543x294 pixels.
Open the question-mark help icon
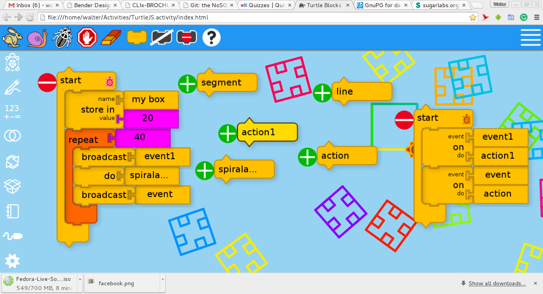[x=211, y=38]
